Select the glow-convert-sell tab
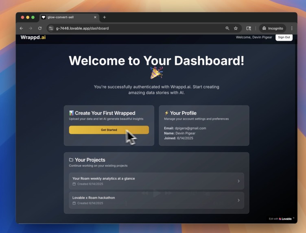The width and height of the screenshot is (306, 233). 69,17
